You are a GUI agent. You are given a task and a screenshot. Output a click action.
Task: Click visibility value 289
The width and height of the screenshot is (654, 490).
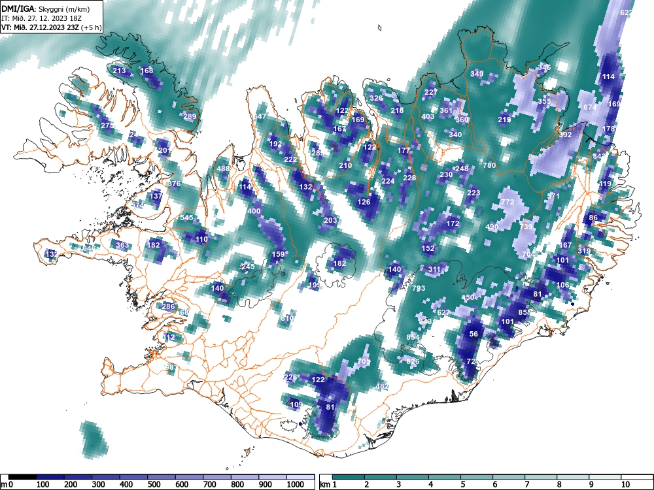(190, 116)
